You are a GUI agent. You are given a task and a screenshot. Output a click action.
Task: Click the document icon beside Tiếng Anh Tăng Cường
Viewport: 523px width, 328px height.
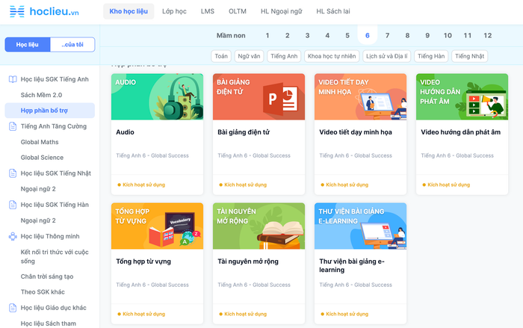[x=13, y=126]
